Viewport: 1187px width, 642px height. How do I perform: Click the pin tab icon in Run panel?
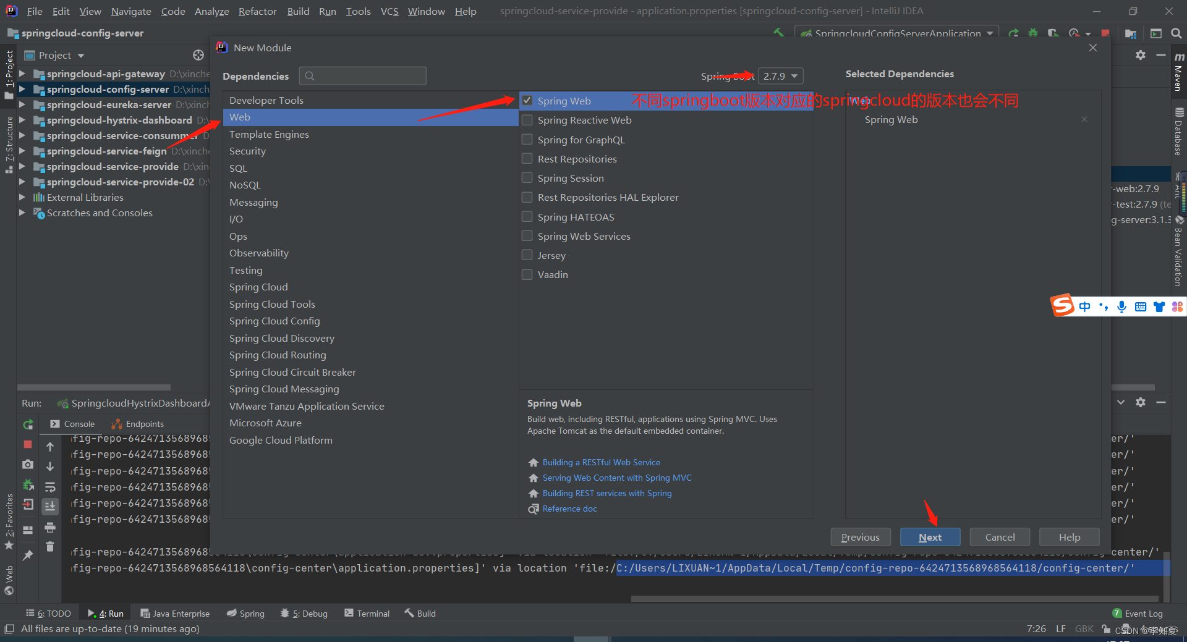pyautogui.click(x=28, y=555)
